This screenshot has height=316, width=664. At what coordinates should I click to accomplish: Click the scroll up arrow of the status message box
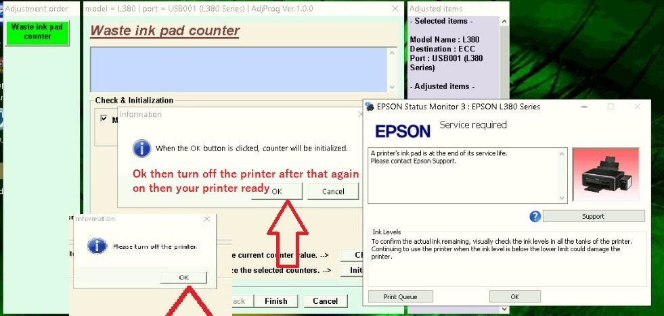pyautogui.click(x=562, y=153)
